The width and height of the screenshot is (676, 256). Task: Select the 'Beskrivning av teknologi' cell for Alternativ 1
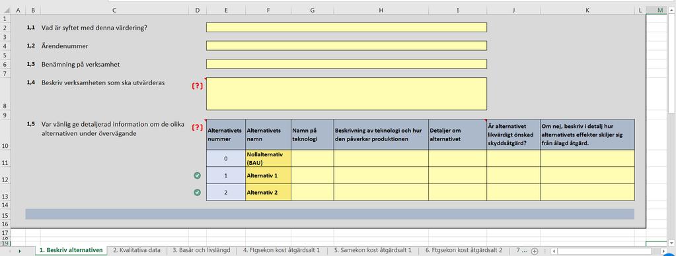pyautogui.click(x=381, y=176)
